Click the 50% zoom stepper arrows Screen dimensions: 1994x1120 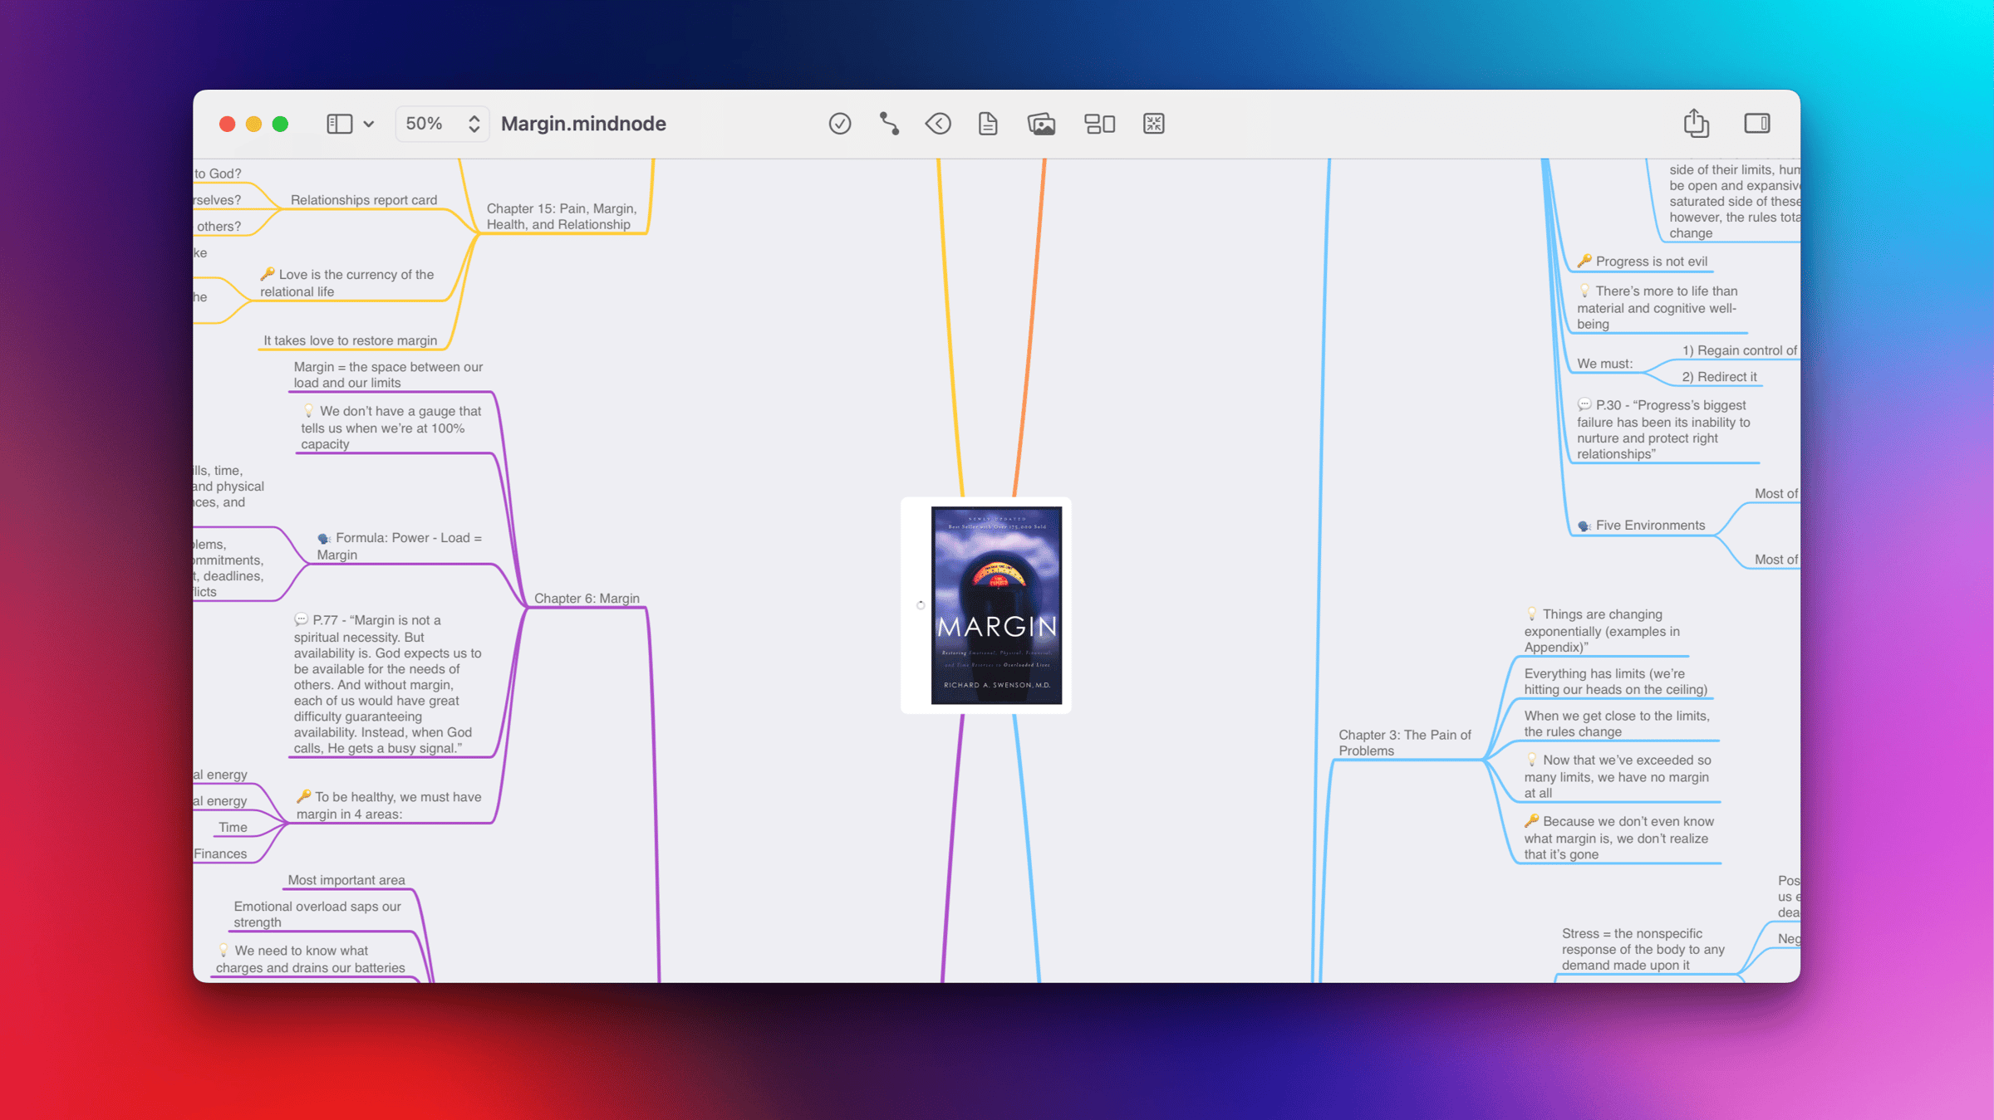[x=474, y=124]
